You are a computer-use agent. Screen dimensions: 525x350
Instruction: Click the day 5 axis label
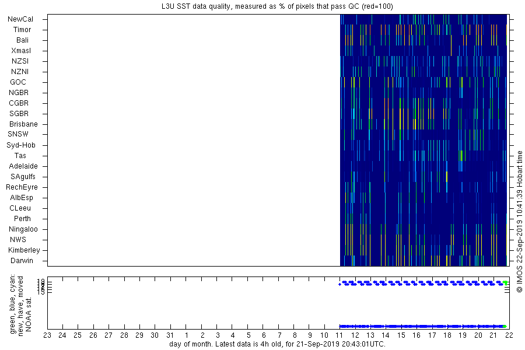click(x=249, y=335)
